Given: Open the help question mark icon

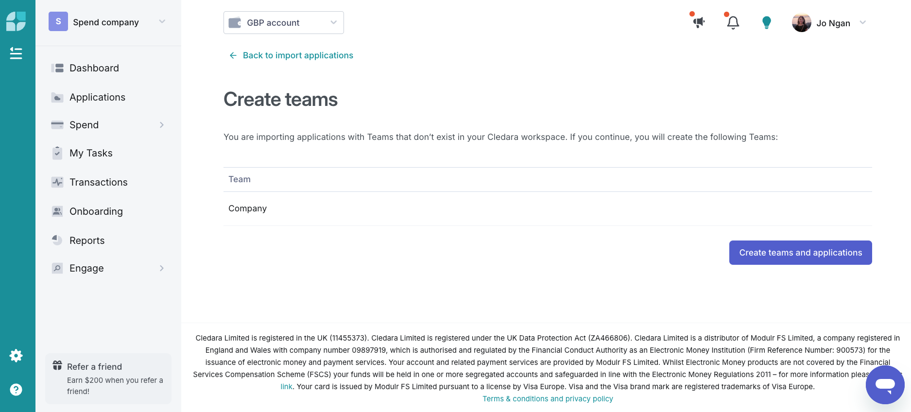Looking at the screenshot, I should [x=16, y=390].
